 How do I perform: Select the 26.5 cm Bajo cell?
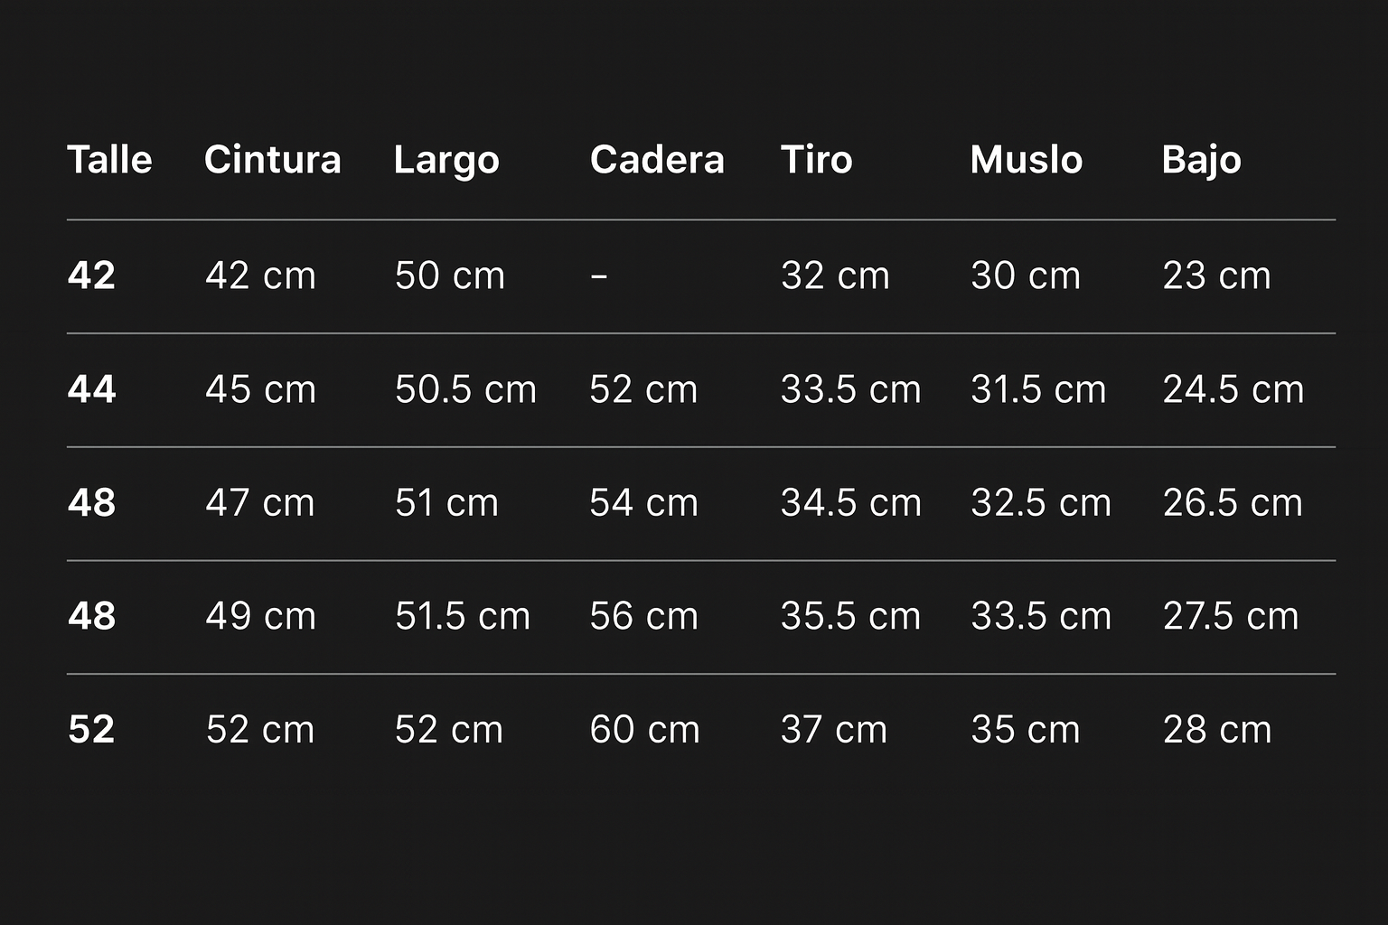pos(1233,503)
